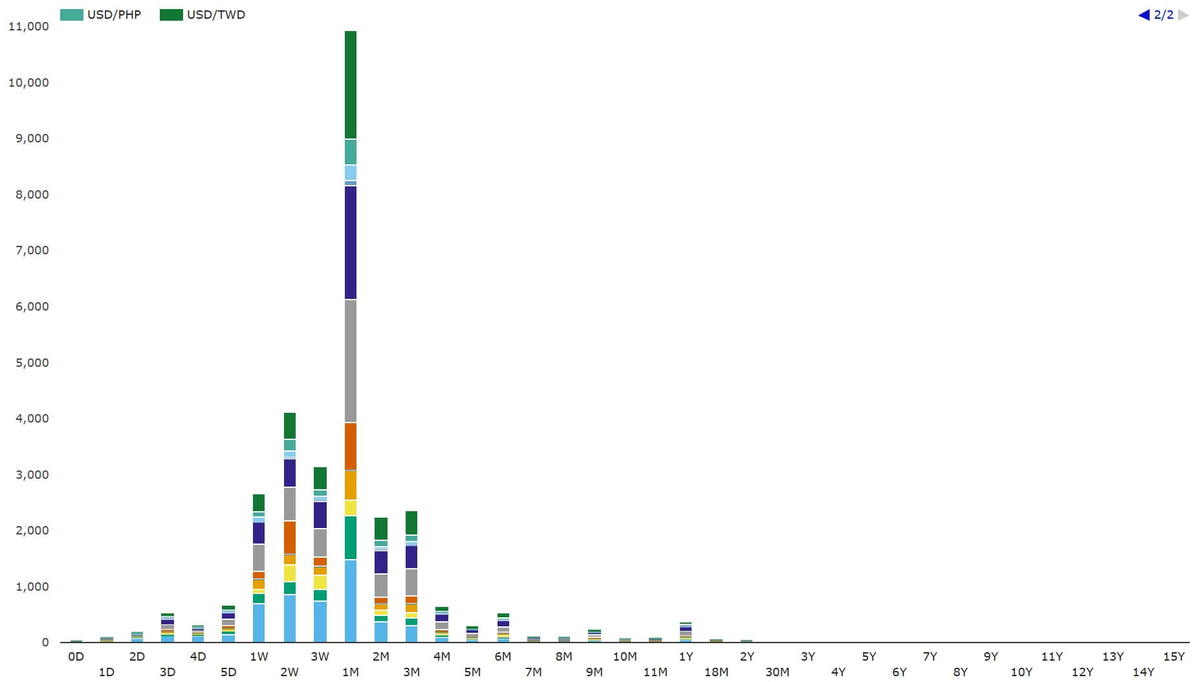Click the 11,000 label on the y-axis
The height and width of the screenshot is (682, 1193).
click(28, 27)
